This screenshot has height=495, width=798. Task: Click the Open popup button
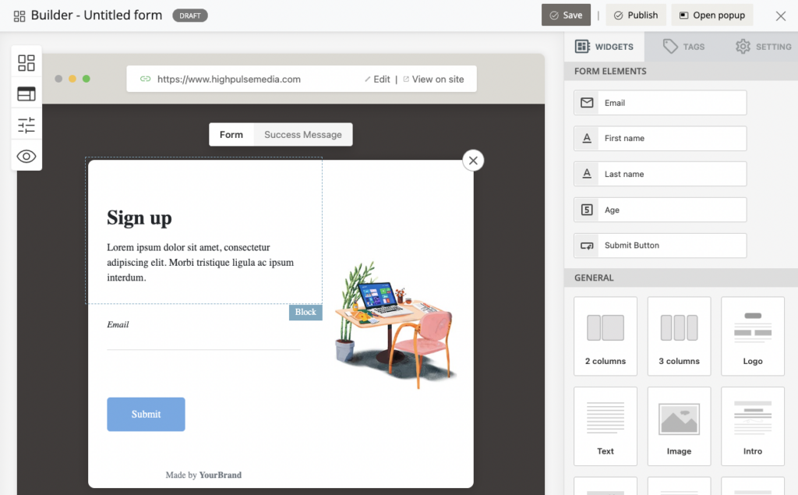pos(712,15)
